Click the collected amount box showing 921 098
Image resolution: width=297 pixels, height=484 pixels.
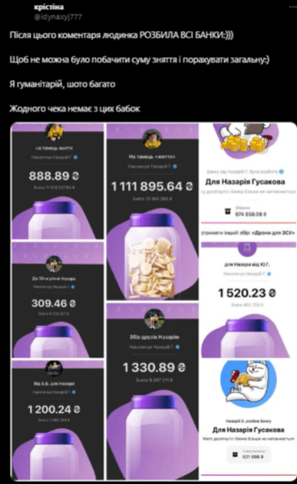pyautogui.click(x=249, y=454)
